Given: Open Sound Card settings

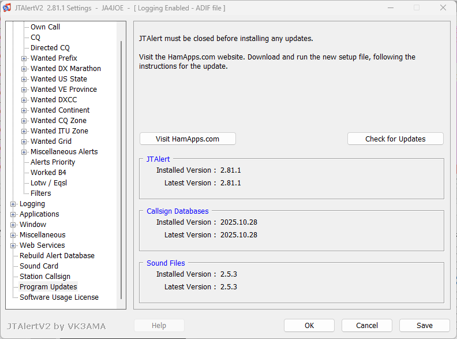Looking at the screenshot, I should [39, 266].
